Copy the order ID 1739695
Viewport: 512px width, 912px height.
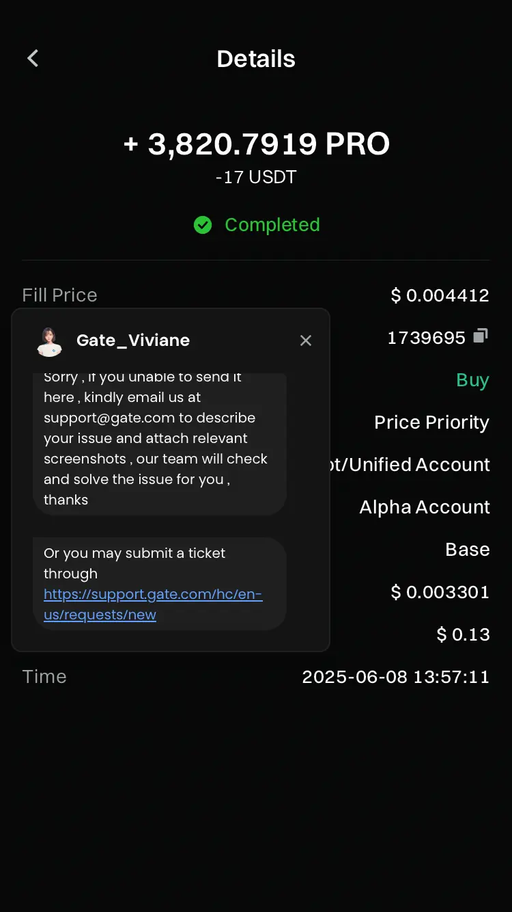tap(481, 336)
